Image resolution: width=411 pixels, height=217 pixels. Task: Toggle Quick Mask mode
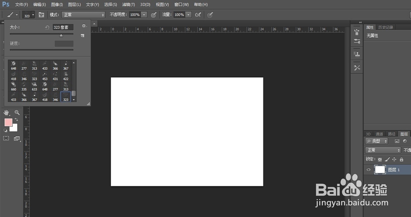[x=6, y=138]
